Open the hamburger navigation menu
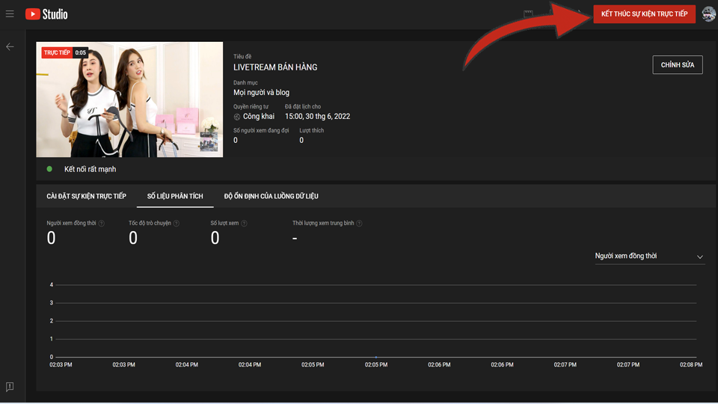 pyautogui.click(x=10, y=14)
